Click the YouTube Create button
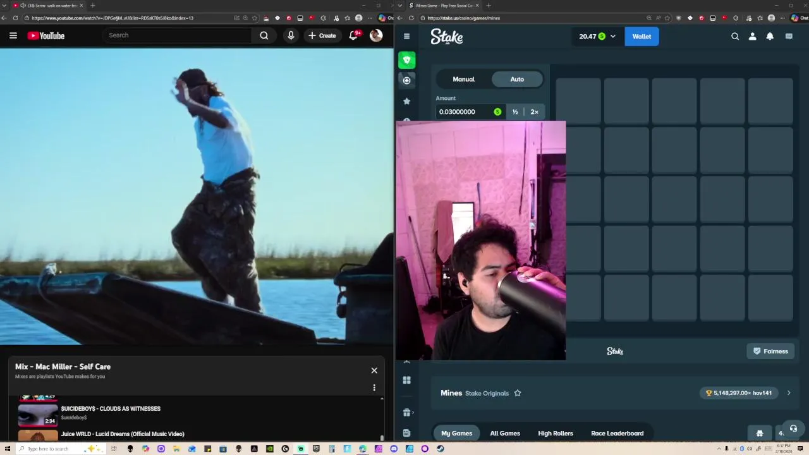The image size is (809, 455). [322, 35]
